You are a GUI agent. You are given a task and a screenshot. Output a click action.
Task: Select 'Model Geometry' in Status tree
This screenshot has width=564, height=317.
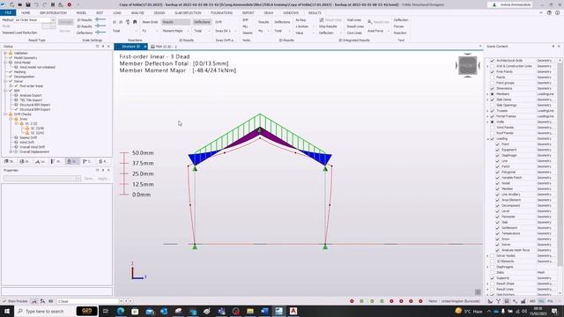[26, 57]
